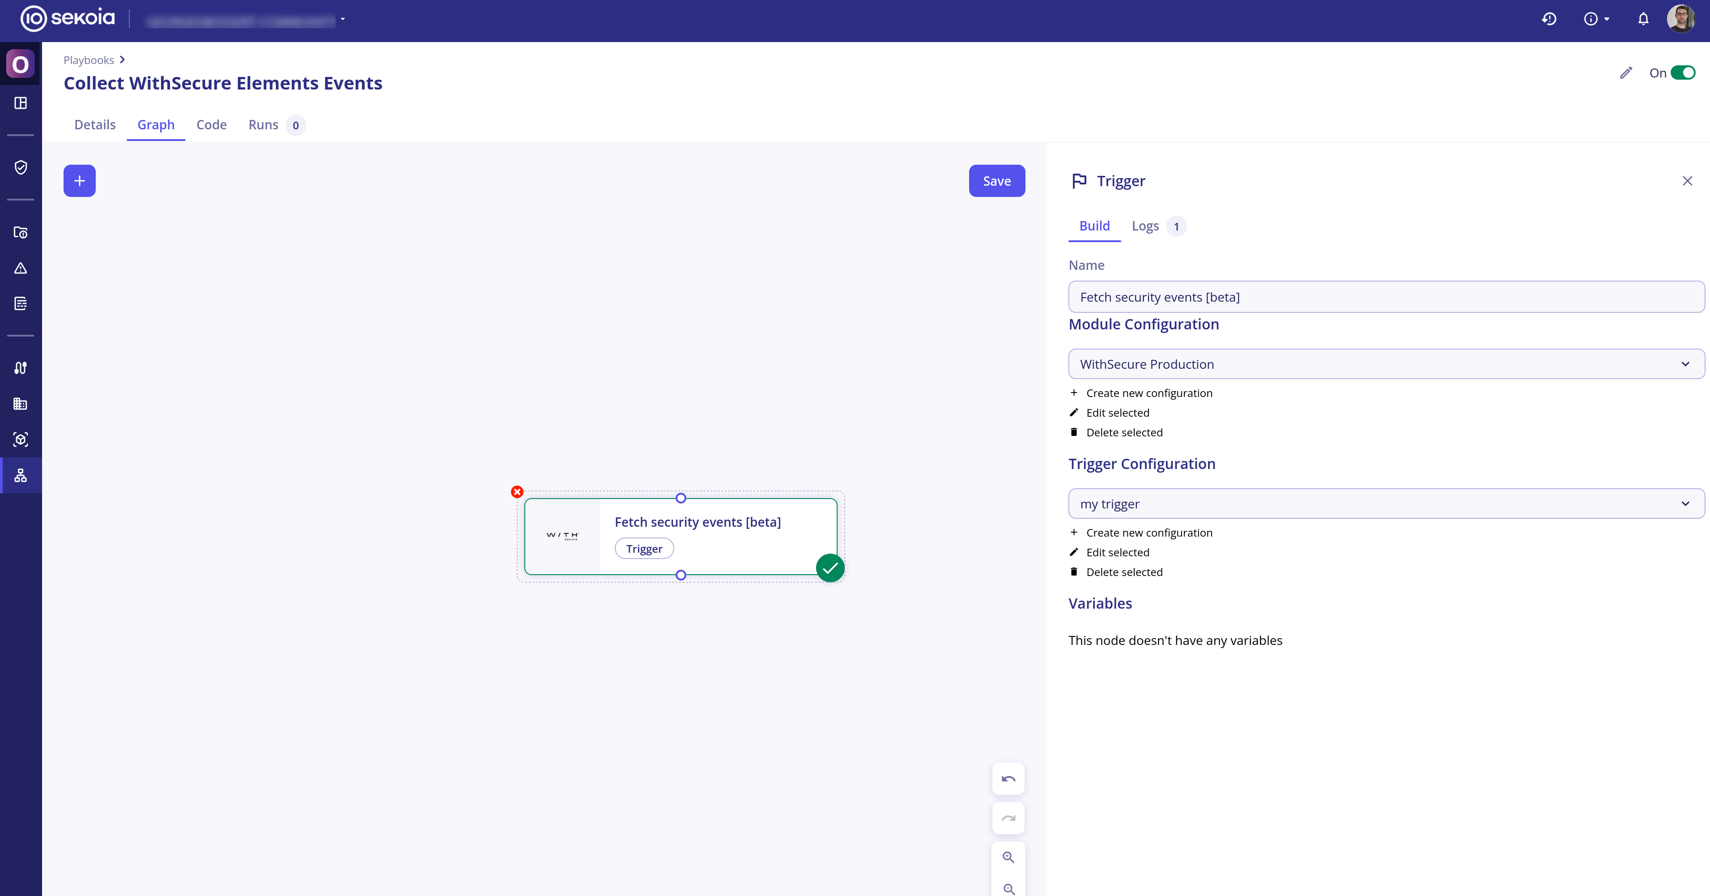1710x896 pixels.
Task: Open the Sekoia home logo
Action: (x=67, y=18)
